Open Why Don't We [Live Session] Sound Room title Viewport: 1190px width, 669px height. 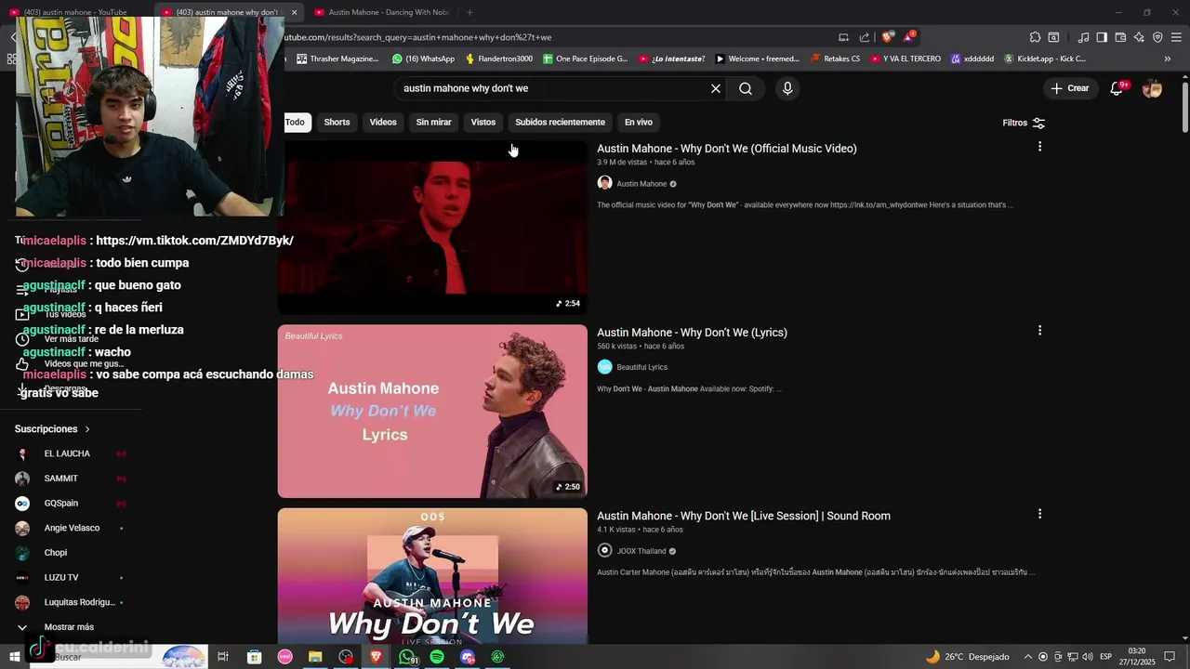coord(744,516)
